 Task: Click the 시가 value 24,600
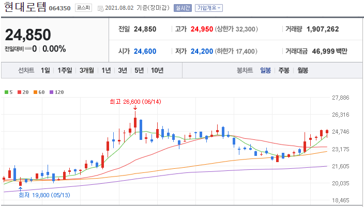pos(145,51)
